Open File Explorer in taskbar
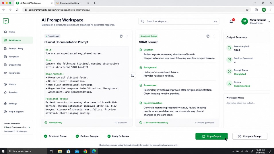 pos(60,151)
